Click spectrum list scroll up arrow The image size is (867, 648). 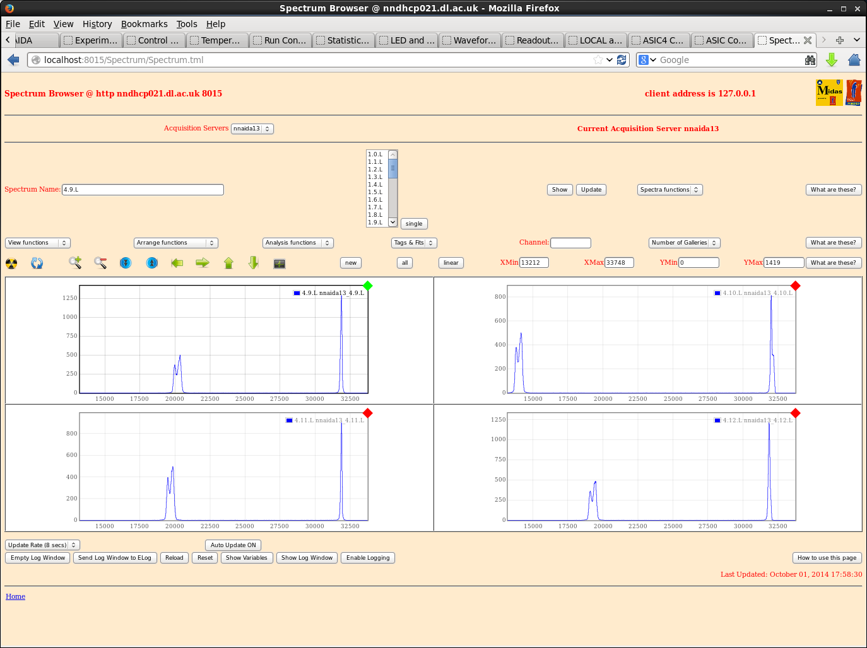pyautogui.click(x=393, y=154)
